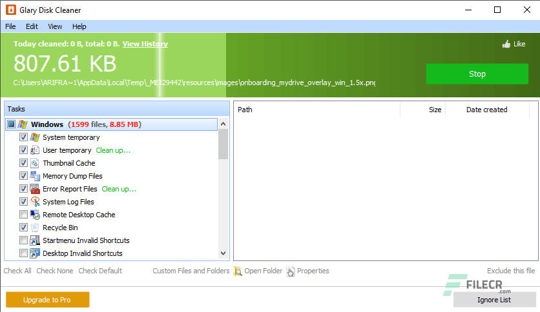The width and height of the screenshot is (540, 312).
Task: Open Custom Files and Folders
Action: point(191,271)
